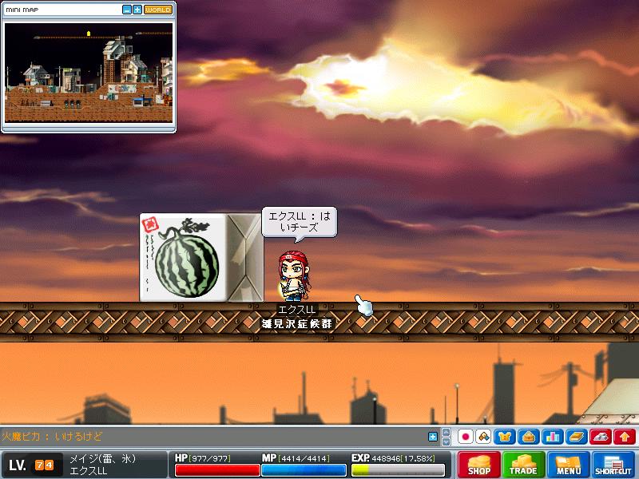Click the orange and blue tag icon

tap(483, 437)
